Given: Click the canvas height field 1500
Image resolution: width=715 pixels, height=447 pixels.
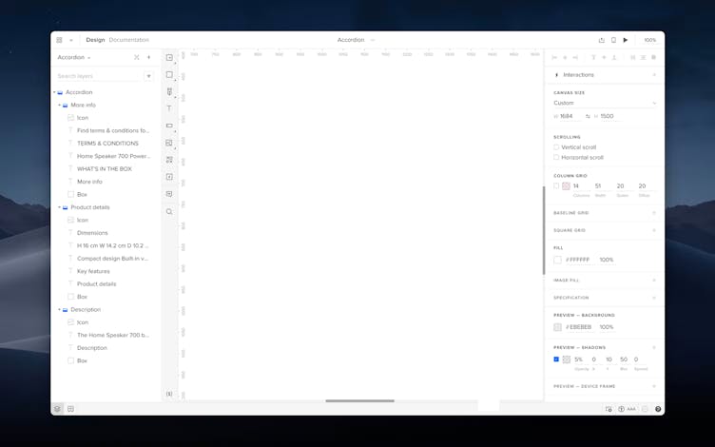Looking at the screenshot, I should click(x=611, y=116).
